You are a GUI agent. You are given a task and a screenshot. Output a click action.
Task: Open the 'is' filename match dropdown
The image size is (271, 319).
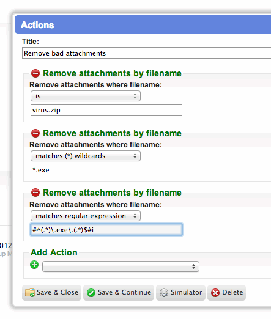point(86,96)
